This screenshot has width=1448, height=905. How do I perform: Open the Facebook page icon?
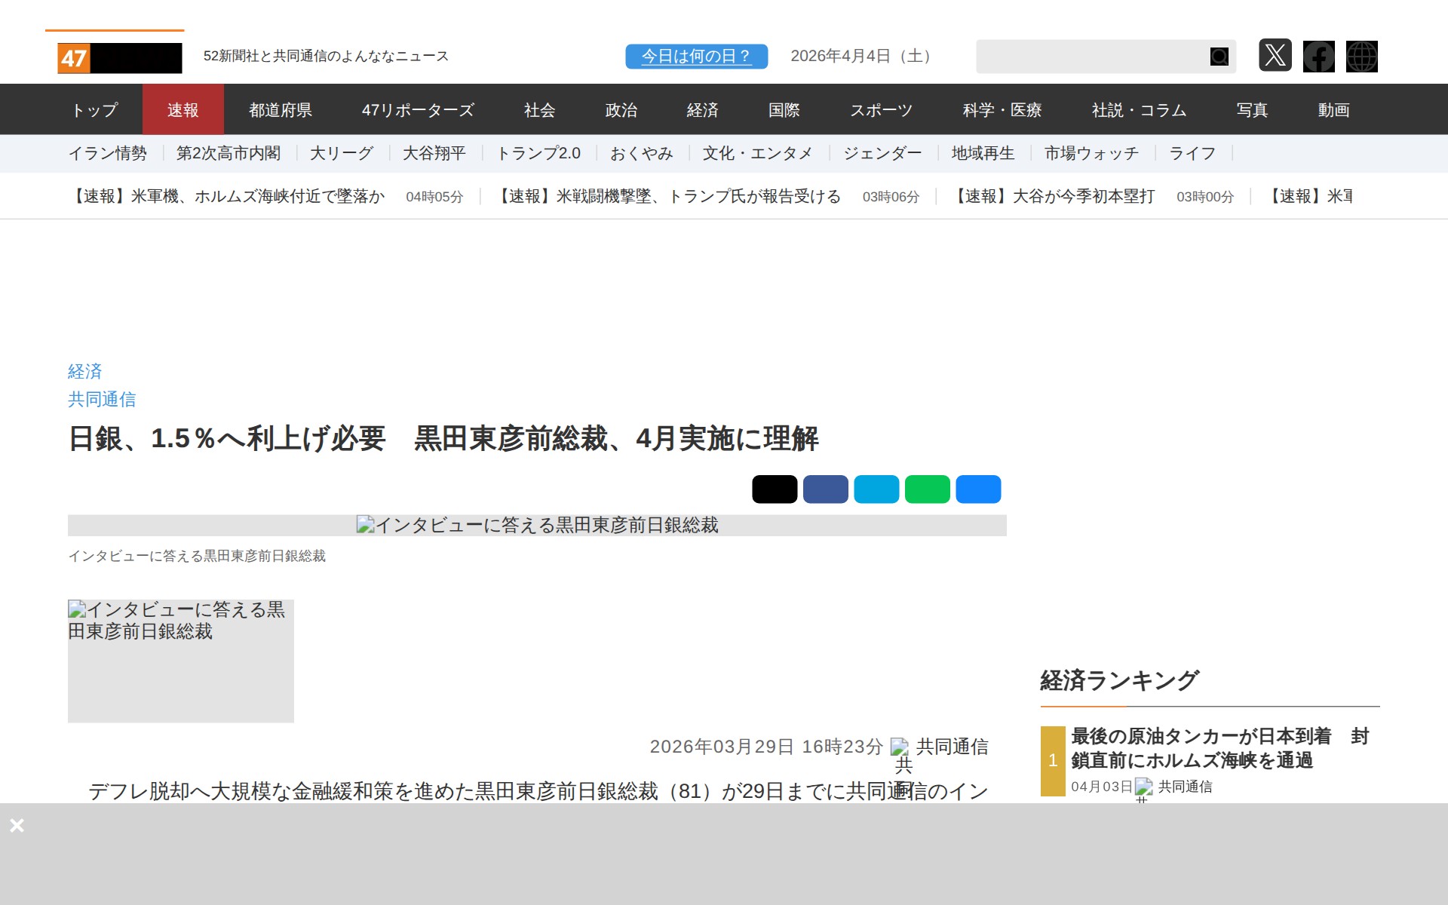click(1319, 56)
